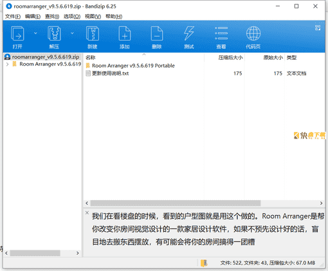Viewport: 328px width, 271px height.
Task: Click the New archive (新建) icon
Action: click(93, 33)
